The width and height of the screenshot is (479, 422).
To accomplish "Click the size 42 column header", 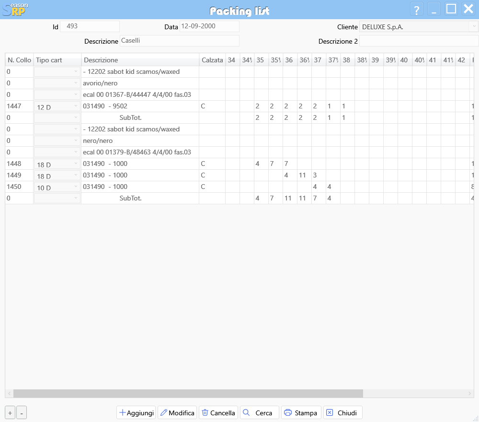I will (x=462, y=60).
